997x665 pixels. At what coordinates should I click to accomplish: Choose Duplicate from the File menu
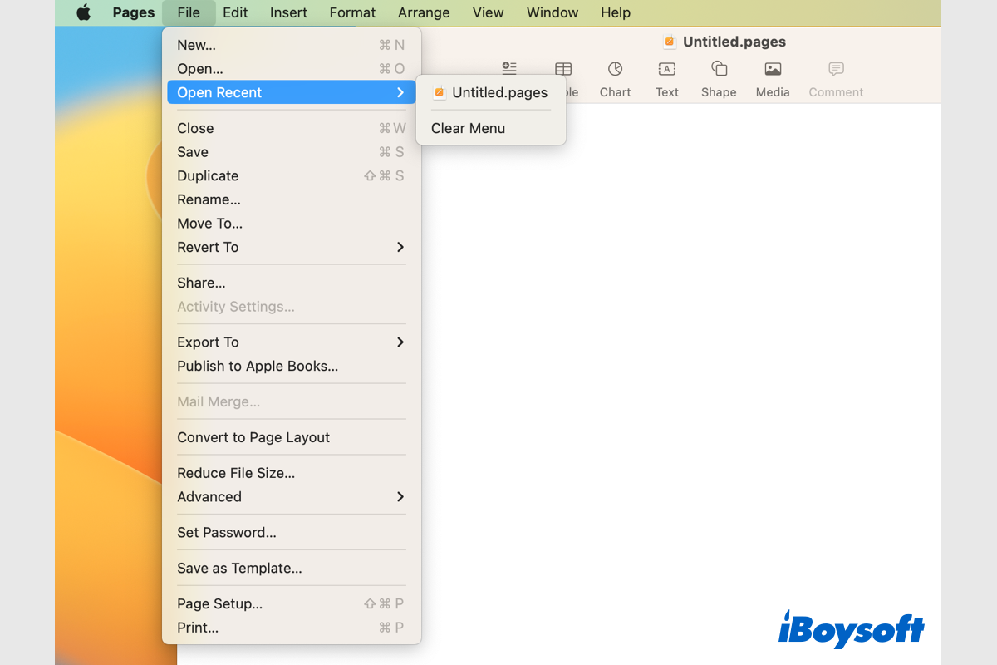tap(208, 175)
